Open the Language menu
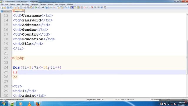The width and height of the screenshot is (188, 106). point(35,4)
